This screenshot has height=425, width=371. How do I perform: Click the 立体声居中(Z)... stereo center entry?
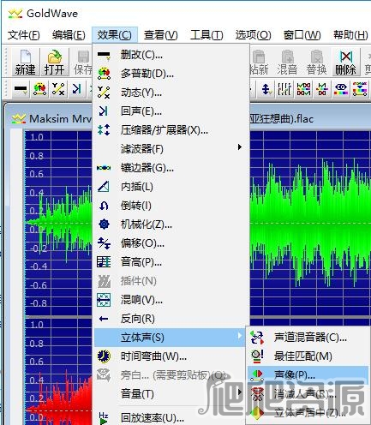click(x=308, y=413)
